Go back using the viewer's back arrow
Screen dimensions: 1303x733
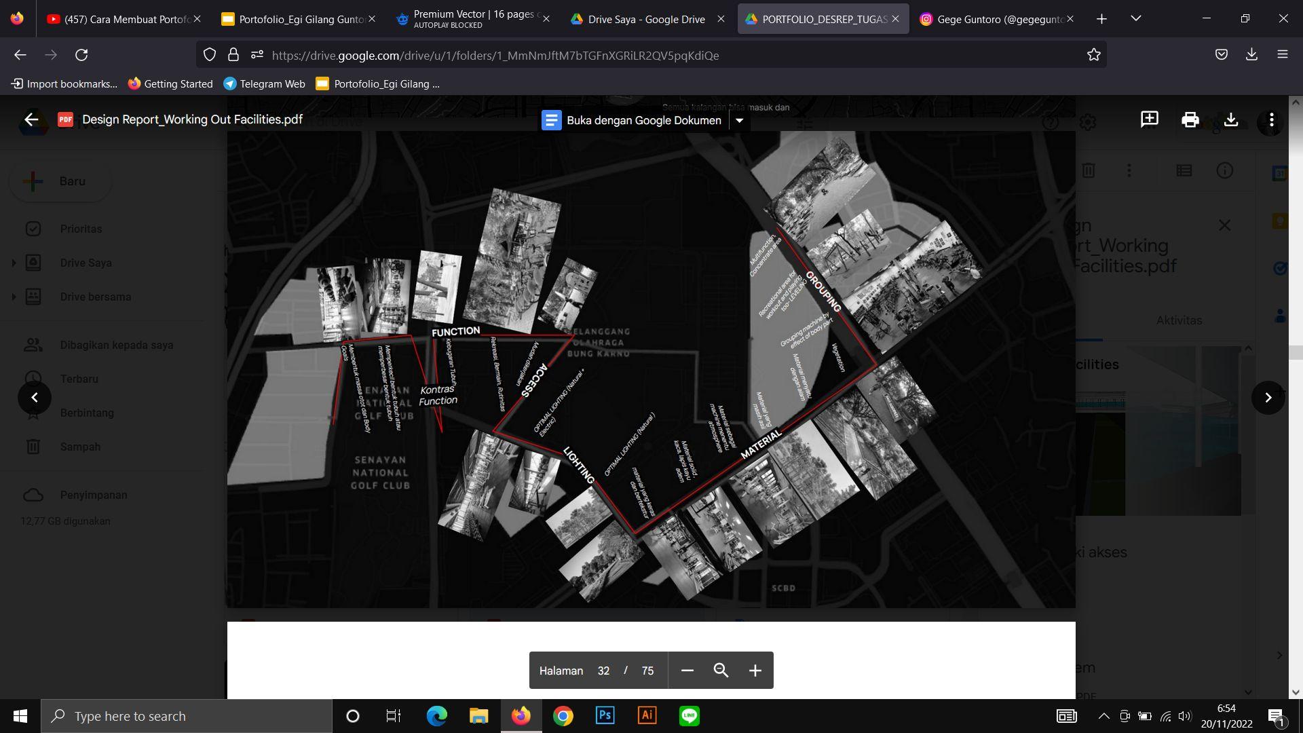tap(31, 120)
